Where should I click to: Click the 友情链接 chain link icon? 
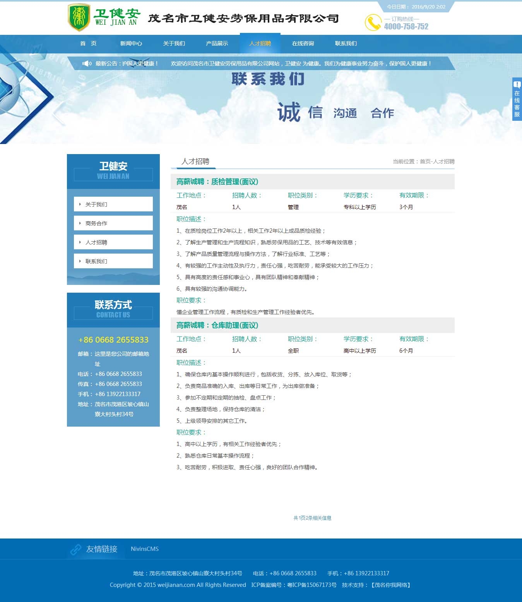pyautogui.click(x=76, y=549)
